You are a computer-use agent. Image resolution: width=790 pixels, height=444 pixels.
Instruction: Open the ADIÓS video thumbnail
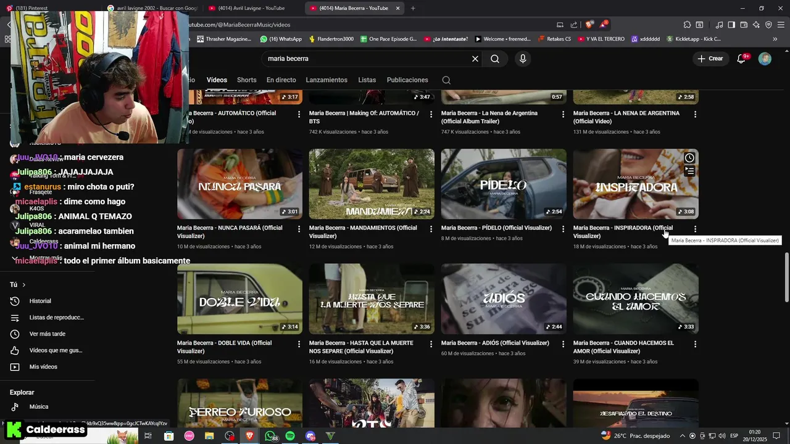point(504,299)
